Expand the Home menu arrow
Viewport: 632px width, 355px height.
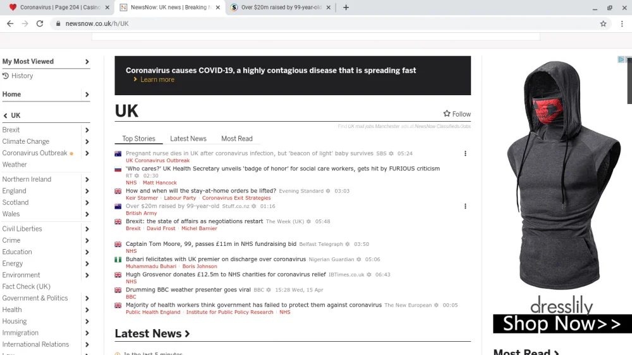coord(87,95)
